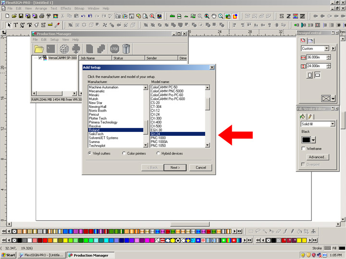Pick the red swatch in the color palette
The image size is (346, 259).
click(45, 240)
